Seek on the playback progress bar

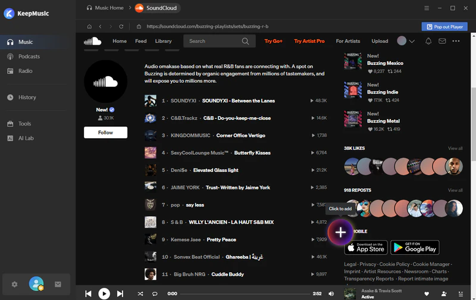tap(245, 293)
